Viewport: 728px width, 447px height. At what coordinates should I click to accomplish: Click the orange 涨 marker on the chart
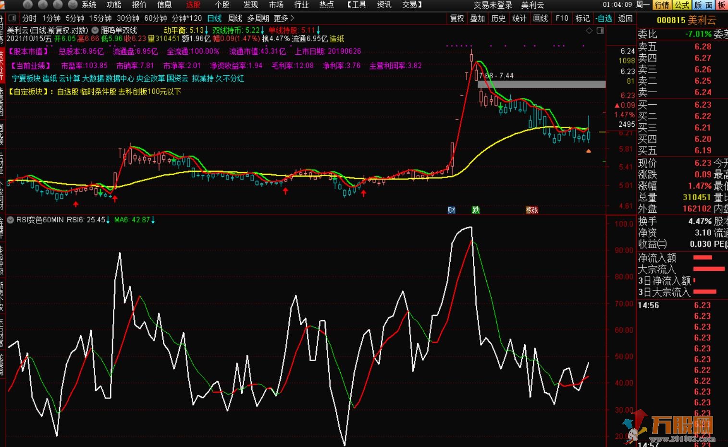coord(532,210)
